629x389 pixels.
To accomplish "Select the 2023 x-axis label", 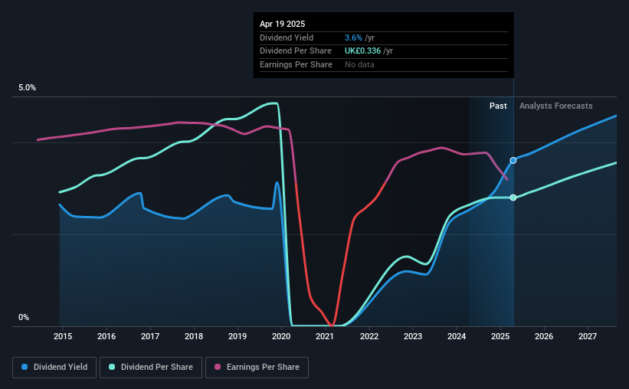I will click(x=413, y=336).
